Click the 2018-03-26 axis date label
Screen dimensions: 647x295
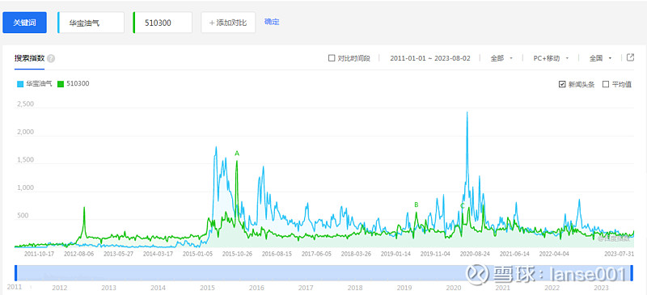tap(356, 254)
